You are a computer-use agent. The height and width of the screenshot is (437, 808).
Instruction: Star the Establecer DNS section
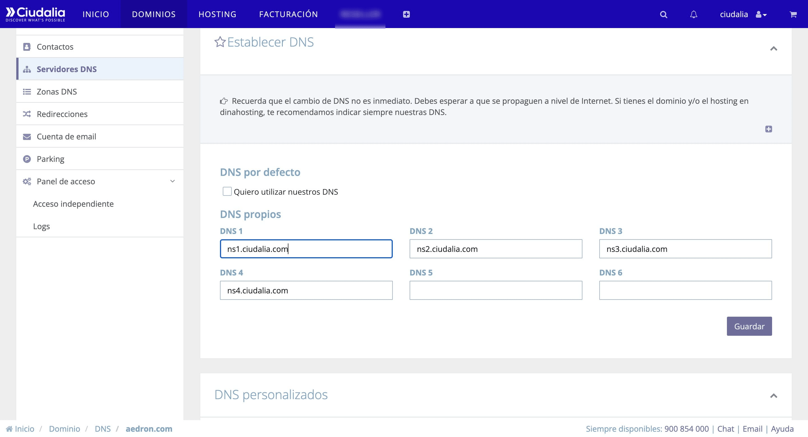pos(220,42)
